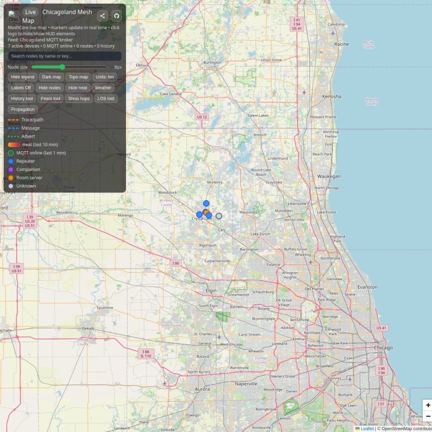Click the Waukegan label on map
The image size is (432, 432).
[329, 177]
